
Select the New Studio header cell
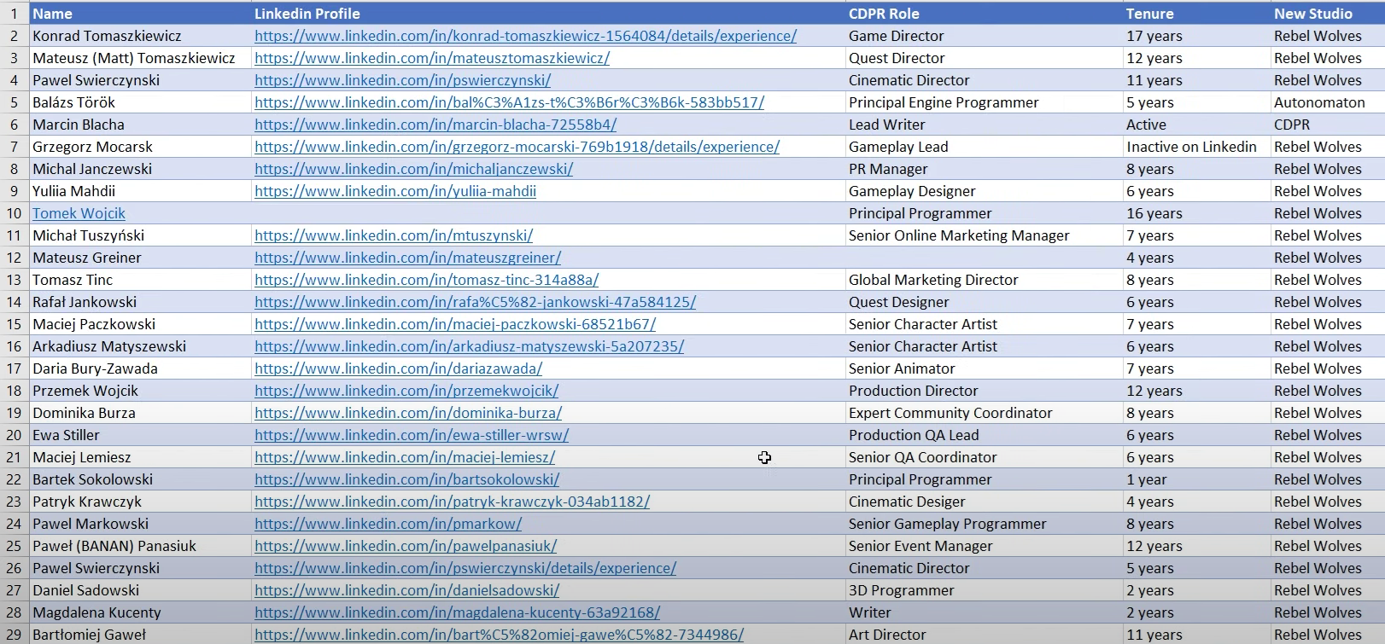pyautogui.click(x=1328, y=14)
